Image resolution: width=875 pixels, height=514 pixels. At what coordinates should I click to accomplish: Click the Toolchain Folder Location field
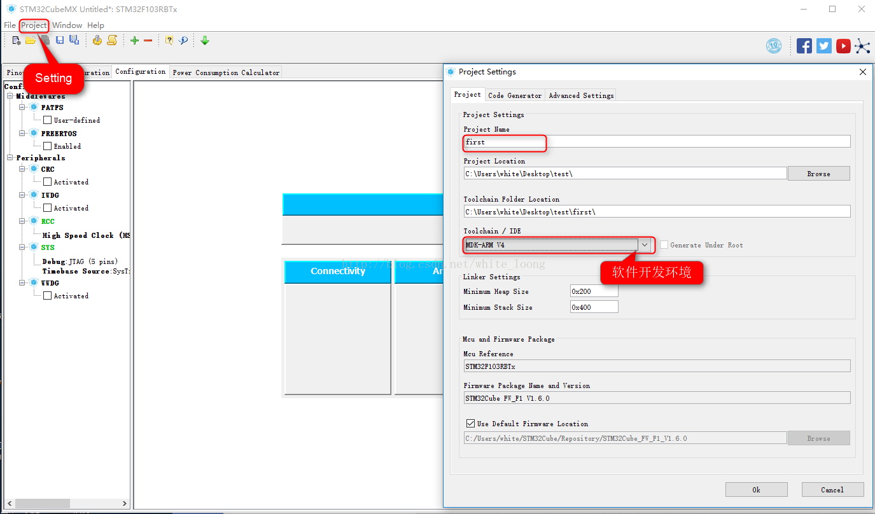(657, 211)
